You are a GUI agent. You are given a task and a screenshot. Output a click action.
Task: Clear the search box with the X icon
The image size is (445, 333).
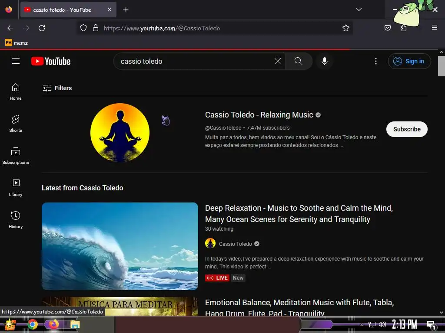pyautogui.click(x=278, y=61)
